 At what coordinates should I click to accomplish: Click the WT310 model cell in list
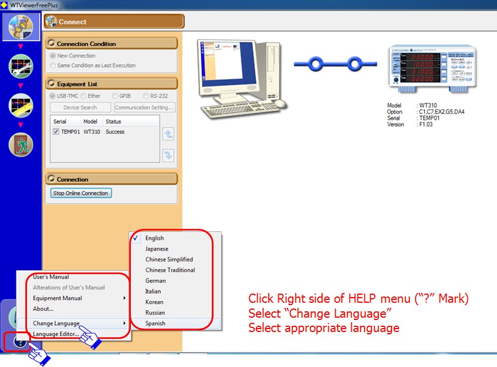[92, 132]
